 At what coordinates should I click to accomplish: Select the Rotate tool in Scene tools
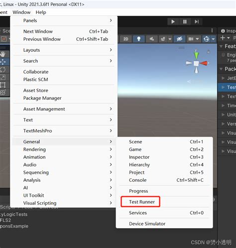tap(2, 70)
